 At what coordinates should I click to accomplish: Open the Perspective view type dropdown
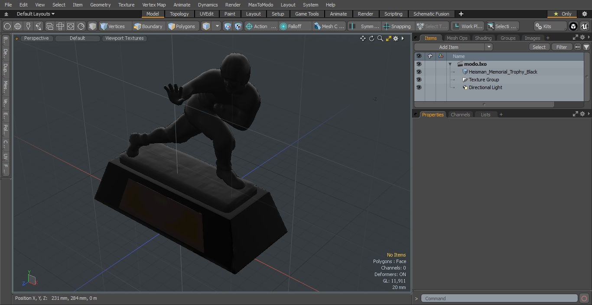click(36, 38)
